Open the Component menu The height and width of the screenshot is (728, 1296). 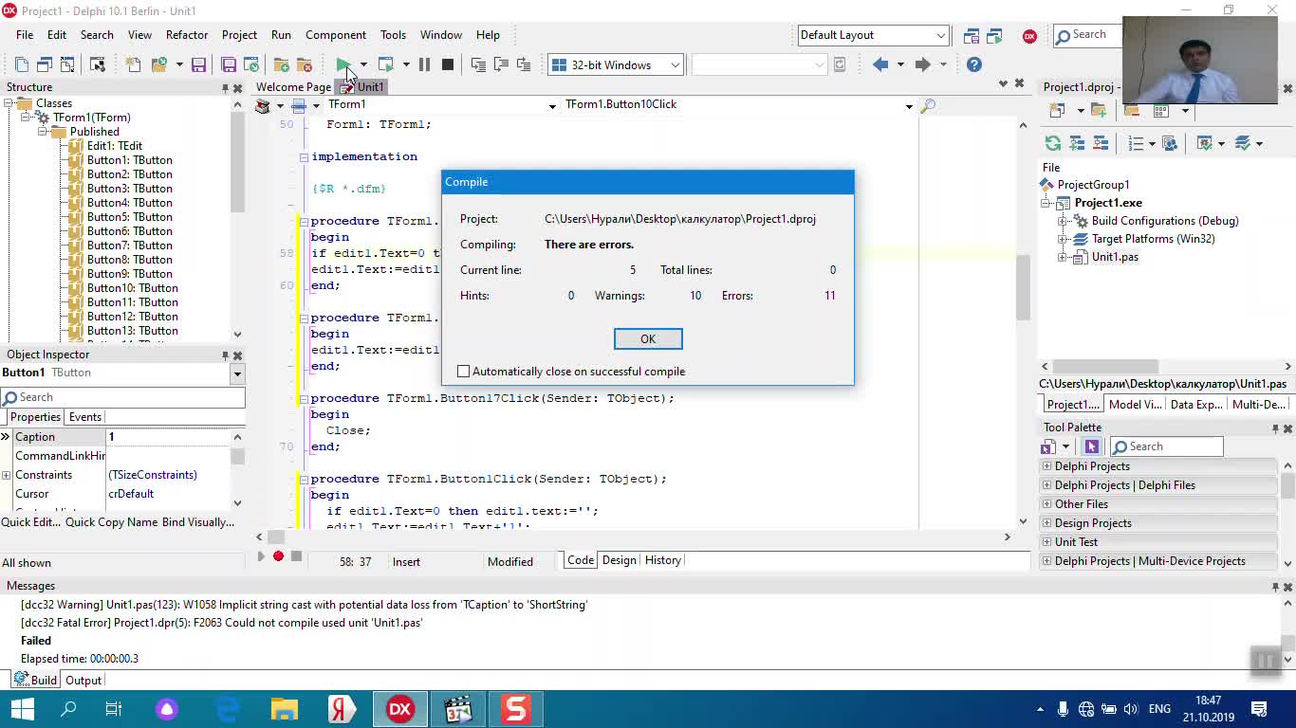[x=336, y=35]
